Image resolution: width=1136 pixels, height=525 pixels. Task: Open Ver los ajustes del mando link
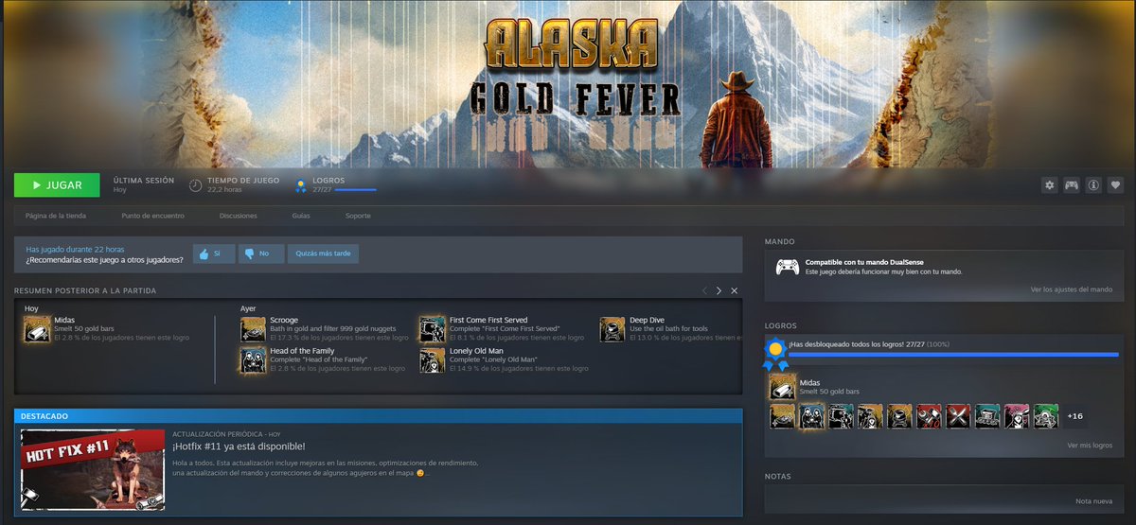[1072, 289]
